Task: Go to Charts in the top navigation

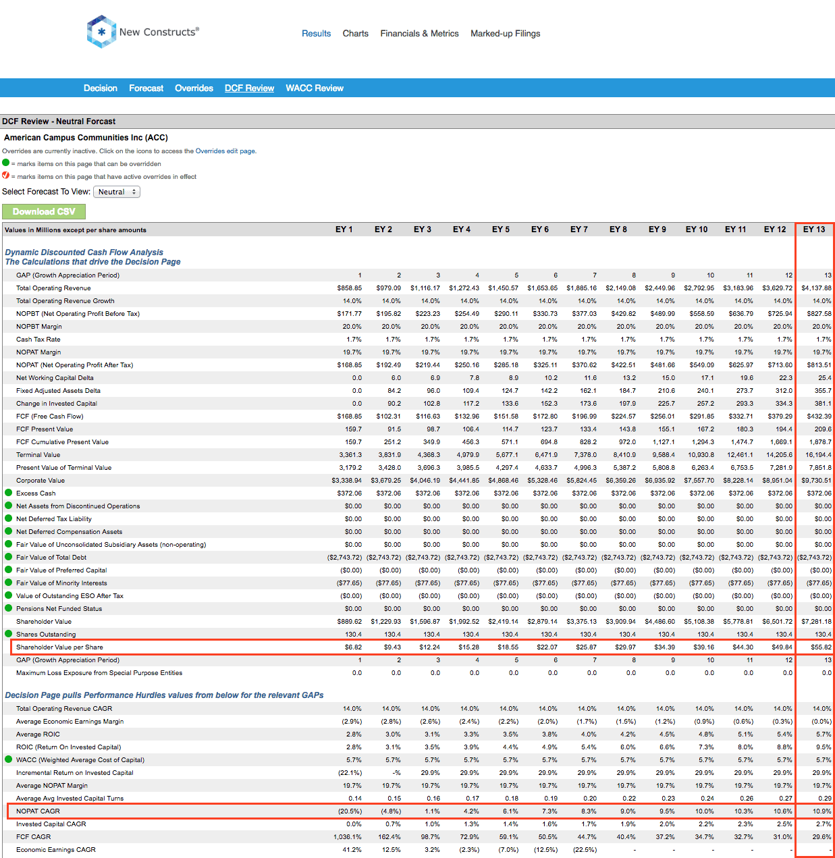Action: click(356, 33)
